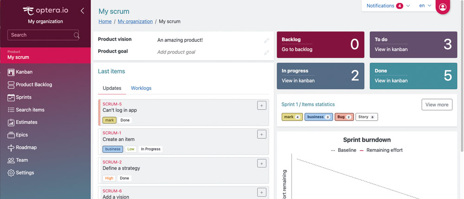464x199 pixels.
Task: Expand the SCRUM-5 item plus button
Action: [262, 106]
